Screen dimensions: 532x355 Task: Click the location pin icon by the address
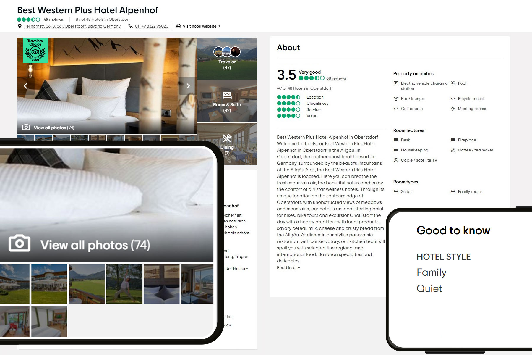click(x=20, y=26)
